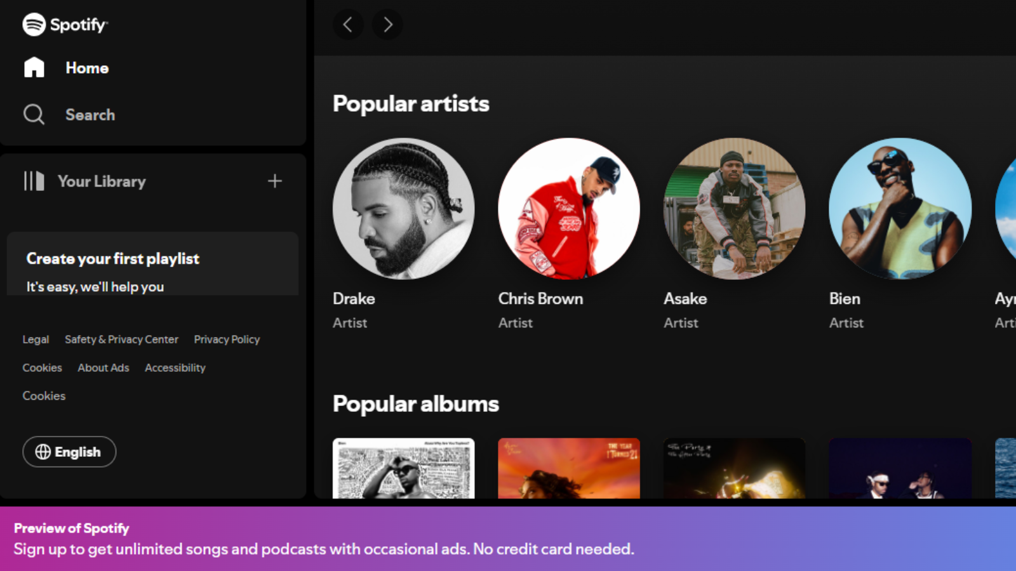Open the Popular artists heading

[411, 103]
